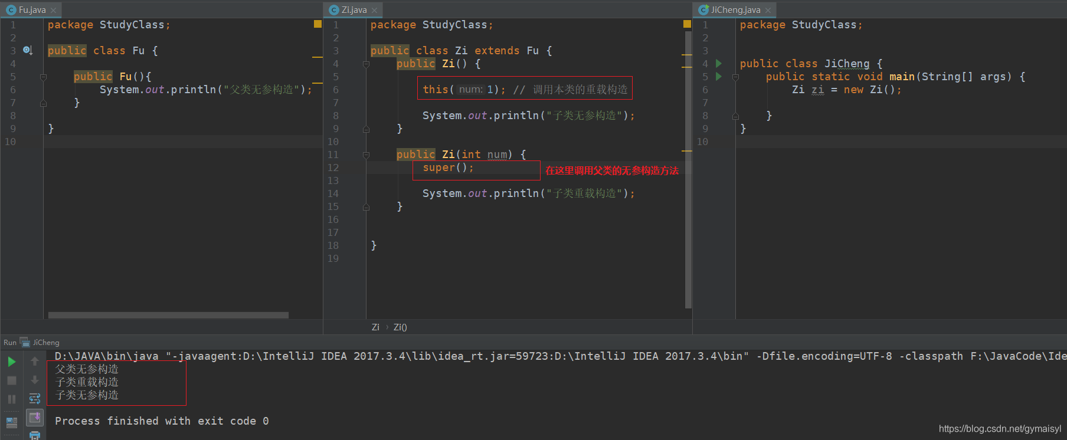Screen dimensions: 1067x440
Task: Click the runnable class icon on JiCheng.java tab
Action: point(703,10)
